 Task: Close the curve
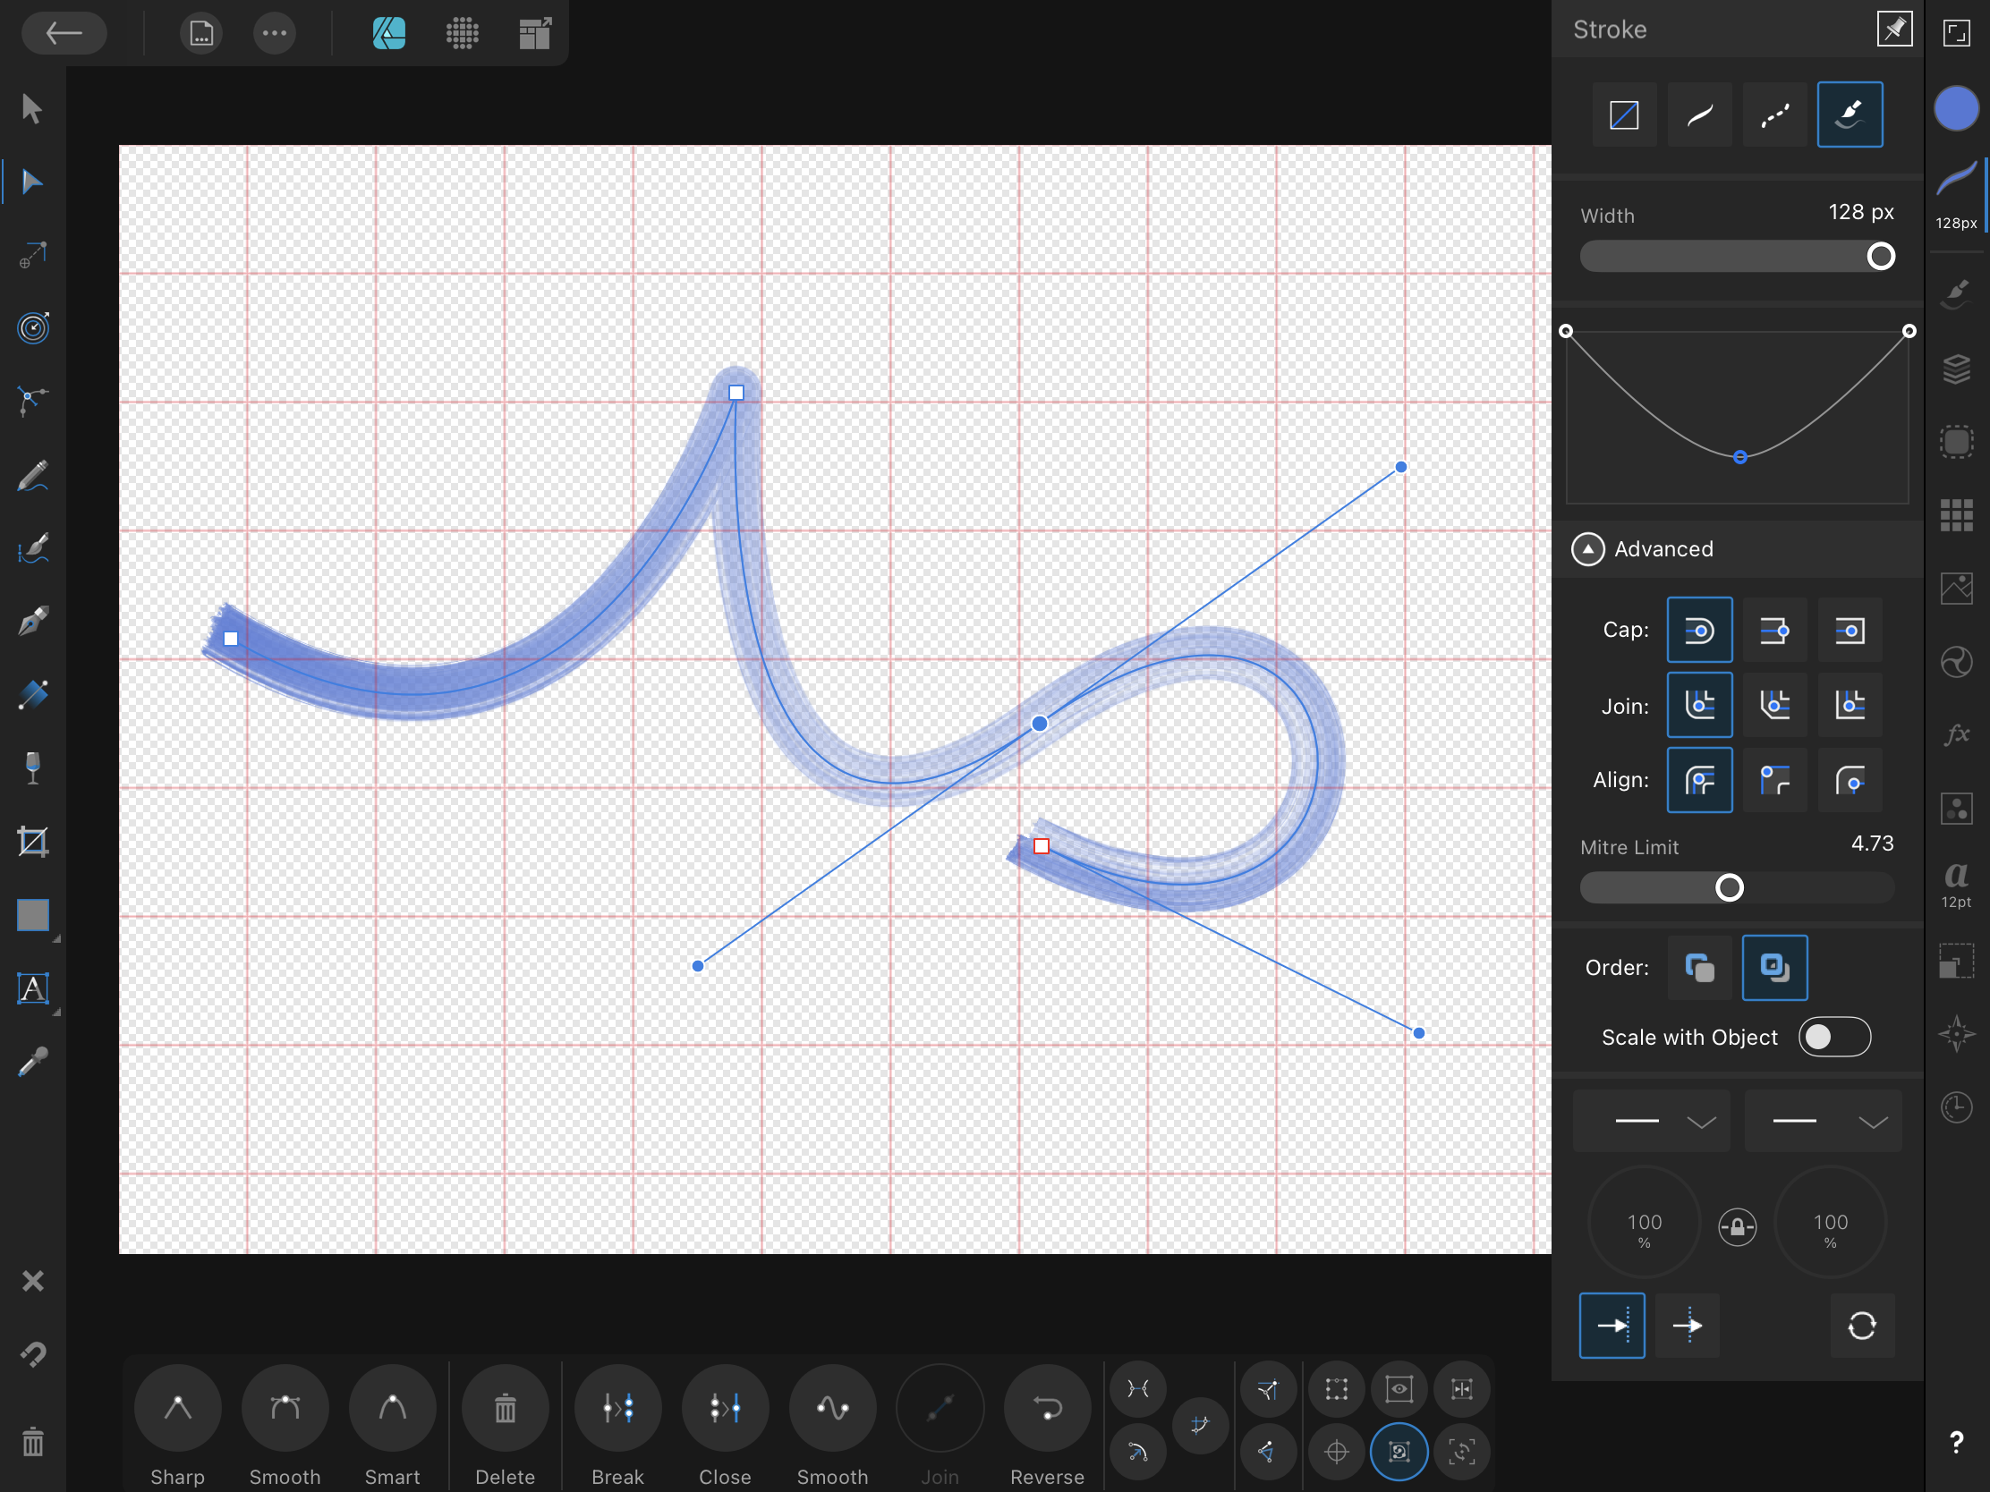[724, 1426]
